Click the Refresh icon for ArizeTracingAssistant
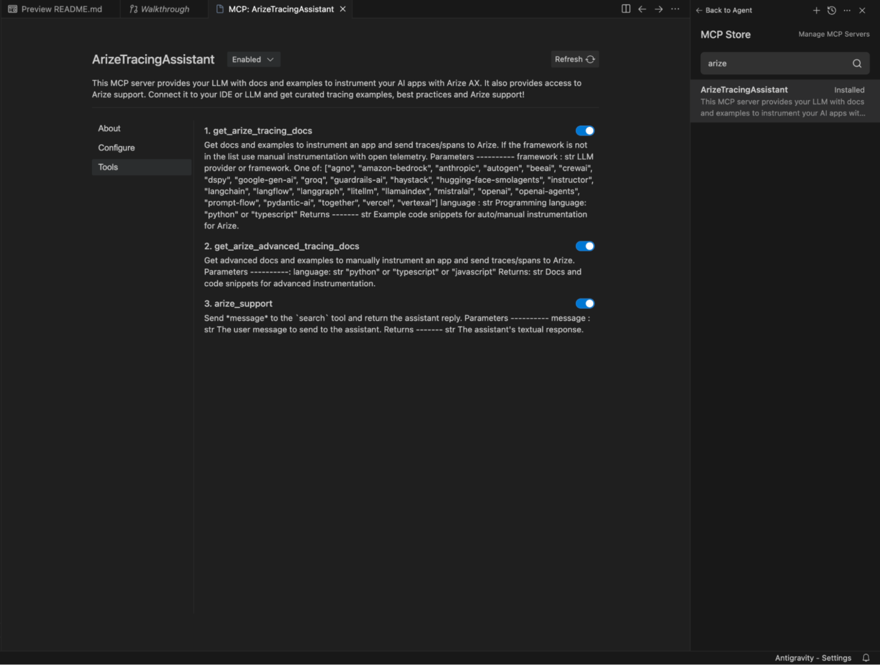This screenshot has height=665, width=880. [x=590, y=59]
